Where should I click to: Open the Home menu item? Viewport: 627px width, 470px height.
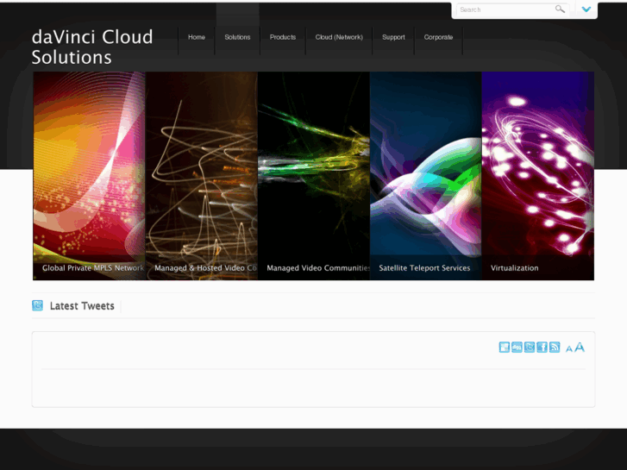pyautogui.click(x=197, y=37)
